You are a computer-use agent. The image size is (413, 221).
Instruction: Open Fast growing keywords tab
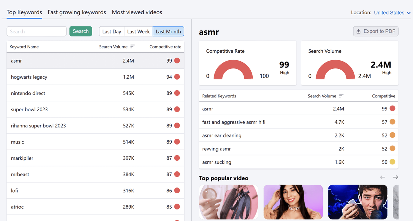pos(77,12)
